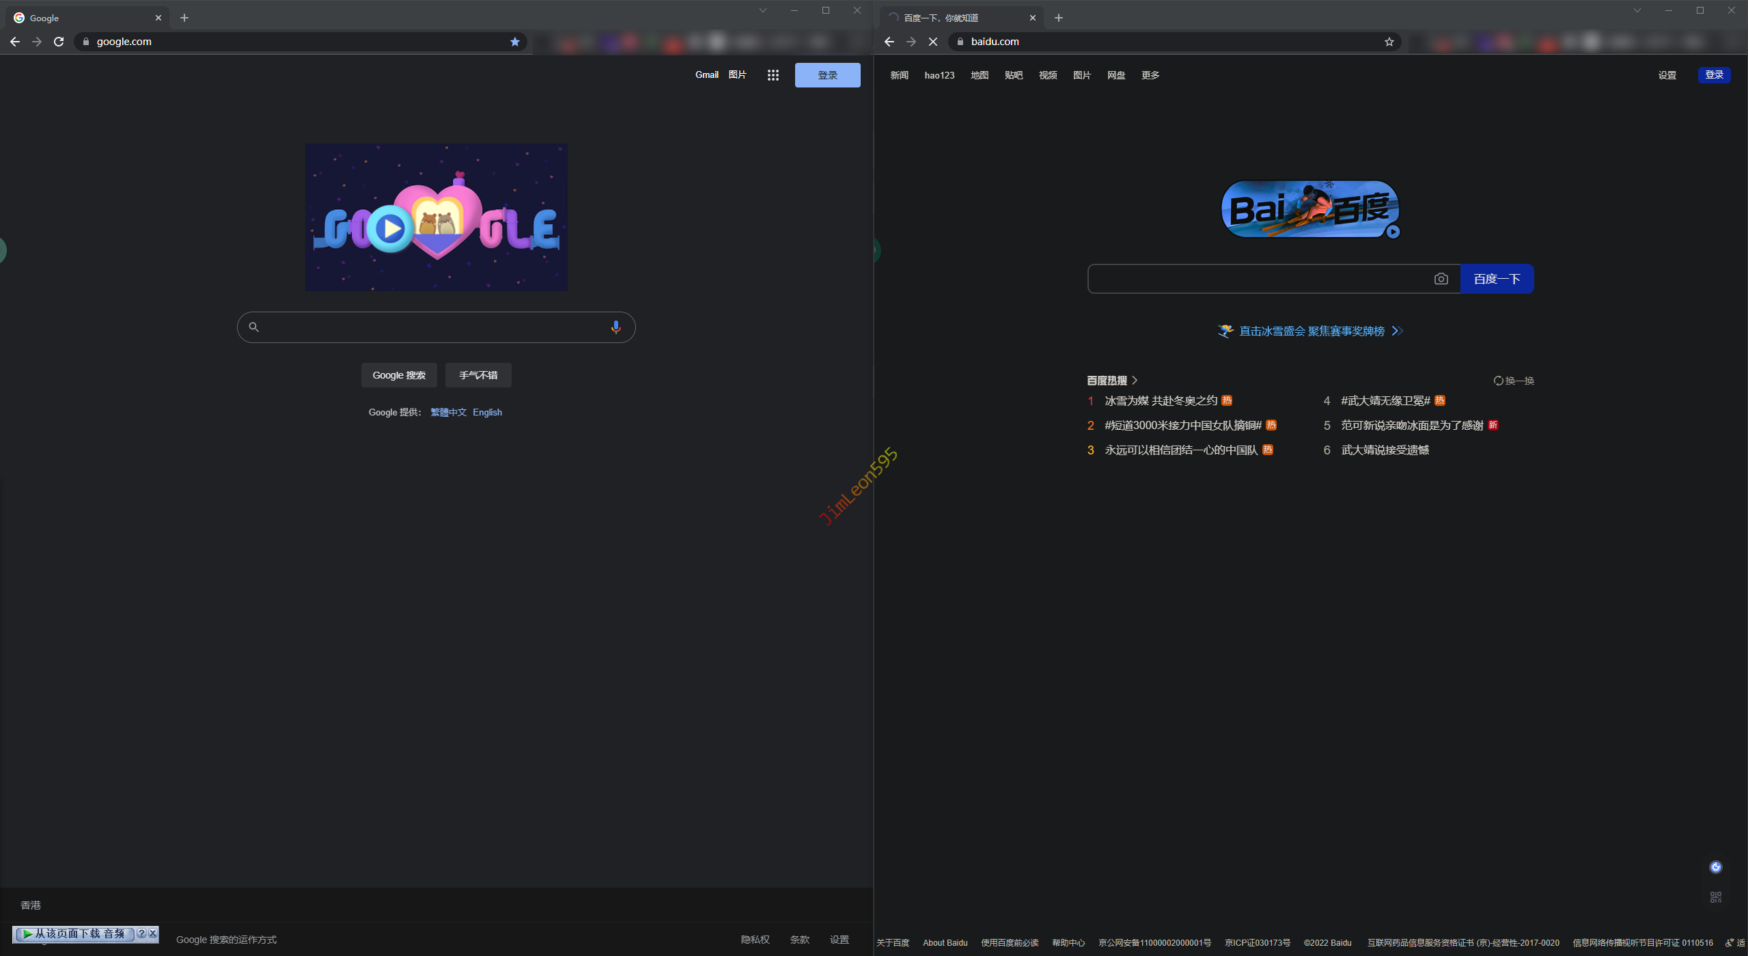Open hot topic 冰雪为媒 共赴冬奥之约

click(1161, 400)
